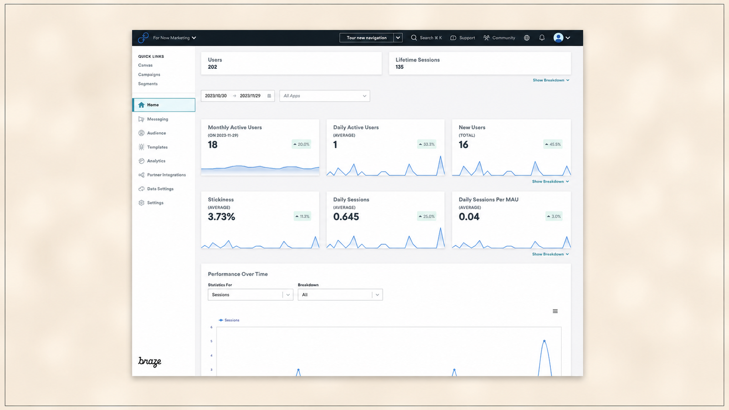The width and height of the screenshot is (729, 410).
Task: Open the search magnifier icon
Action: pyautogui.click(x=414, y=38)
